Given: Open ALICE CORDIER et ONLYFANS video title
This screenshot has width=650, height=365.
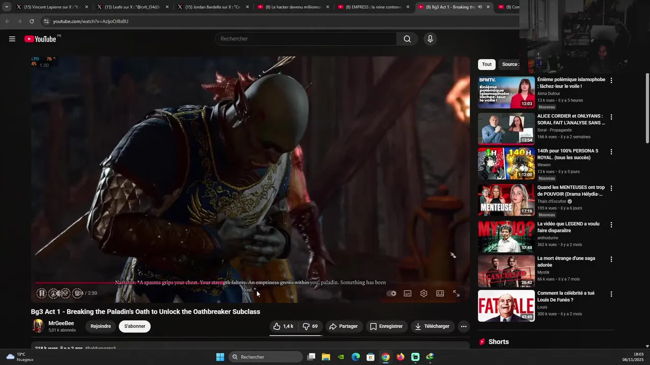Looking at the screenshot, I should pos(571,119).
